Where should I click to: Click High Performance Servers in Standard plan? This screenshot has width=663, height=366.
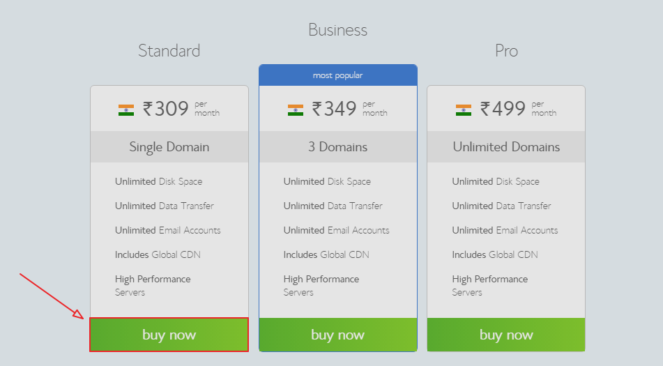pos(153,286)
